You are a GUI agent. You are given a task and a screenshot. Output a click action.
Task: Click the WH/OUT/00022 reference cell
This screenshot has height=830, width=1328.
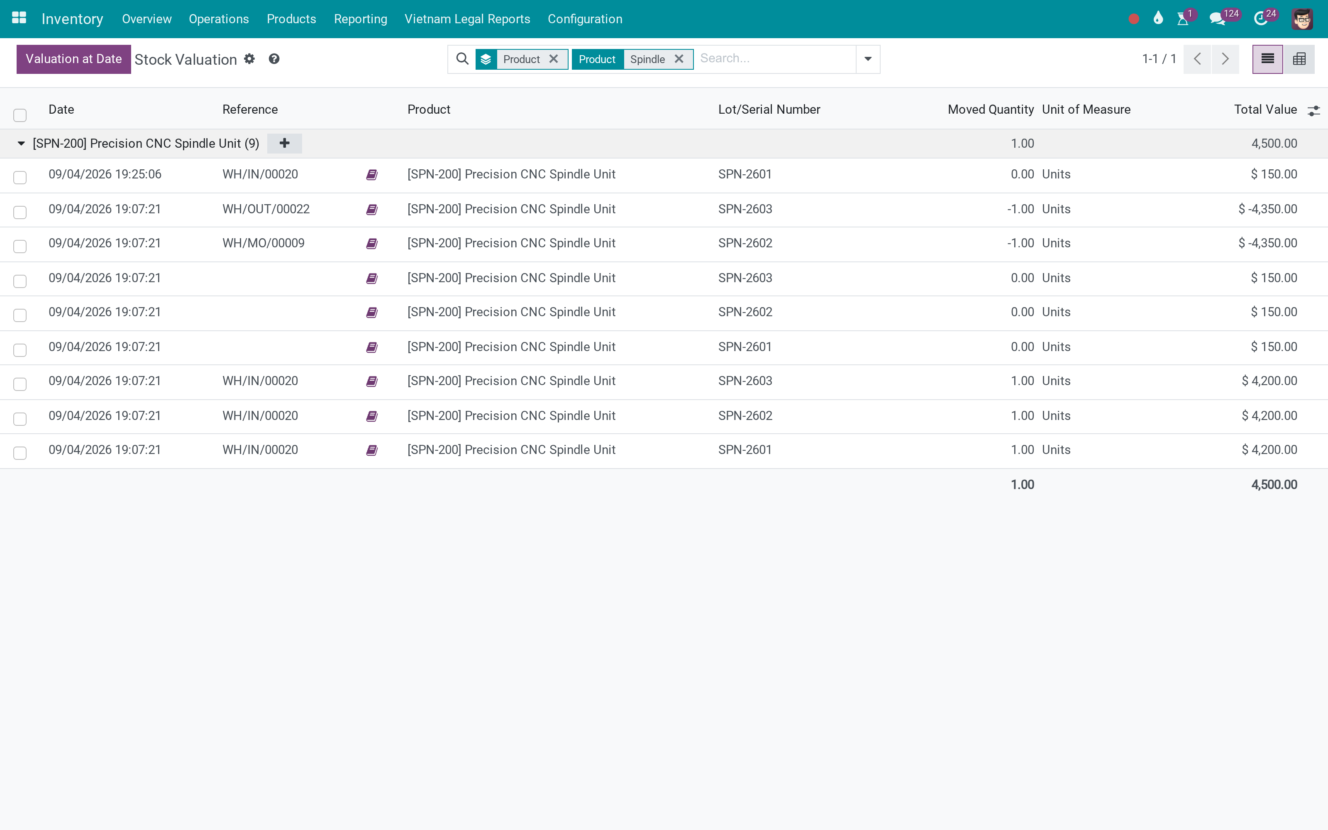coord(266,209)
